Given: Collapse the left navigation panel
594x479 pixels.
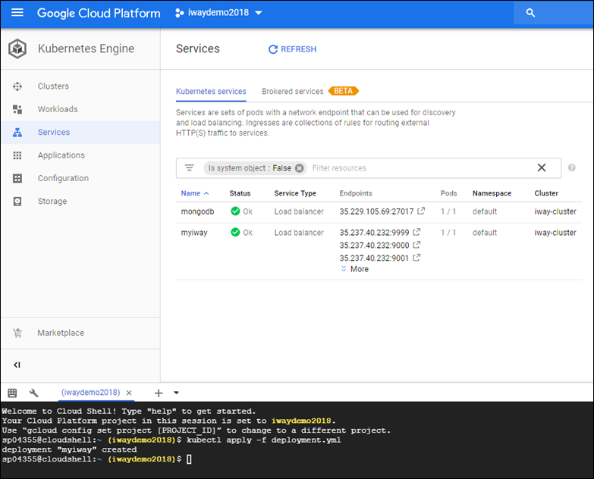Looking at the screenshot, I should point(17,365).
